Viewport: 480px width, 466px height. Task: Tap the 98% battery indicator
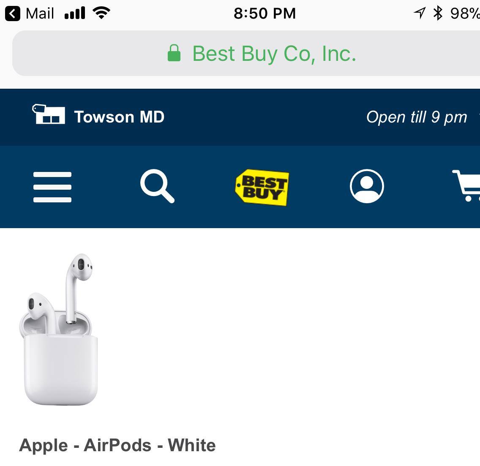[x=465, y=14]
